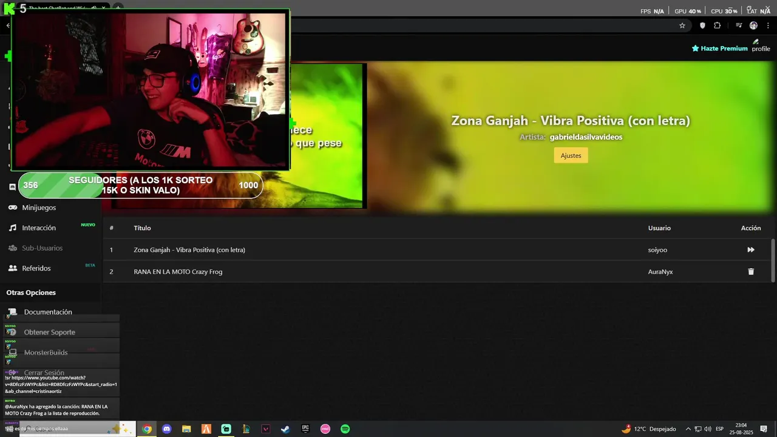Click Obtener Soporte in the sidebar

pos(50,332)
